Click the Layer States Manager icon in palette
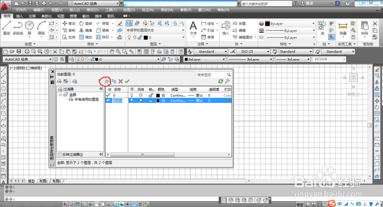This screenshot has height=207, width=383. click(75, 81)
